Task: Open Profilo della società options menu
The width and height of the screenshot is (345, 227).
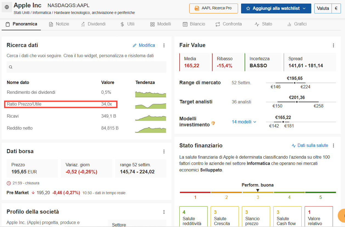Action: pyautogui.click(x=164, y=212)
